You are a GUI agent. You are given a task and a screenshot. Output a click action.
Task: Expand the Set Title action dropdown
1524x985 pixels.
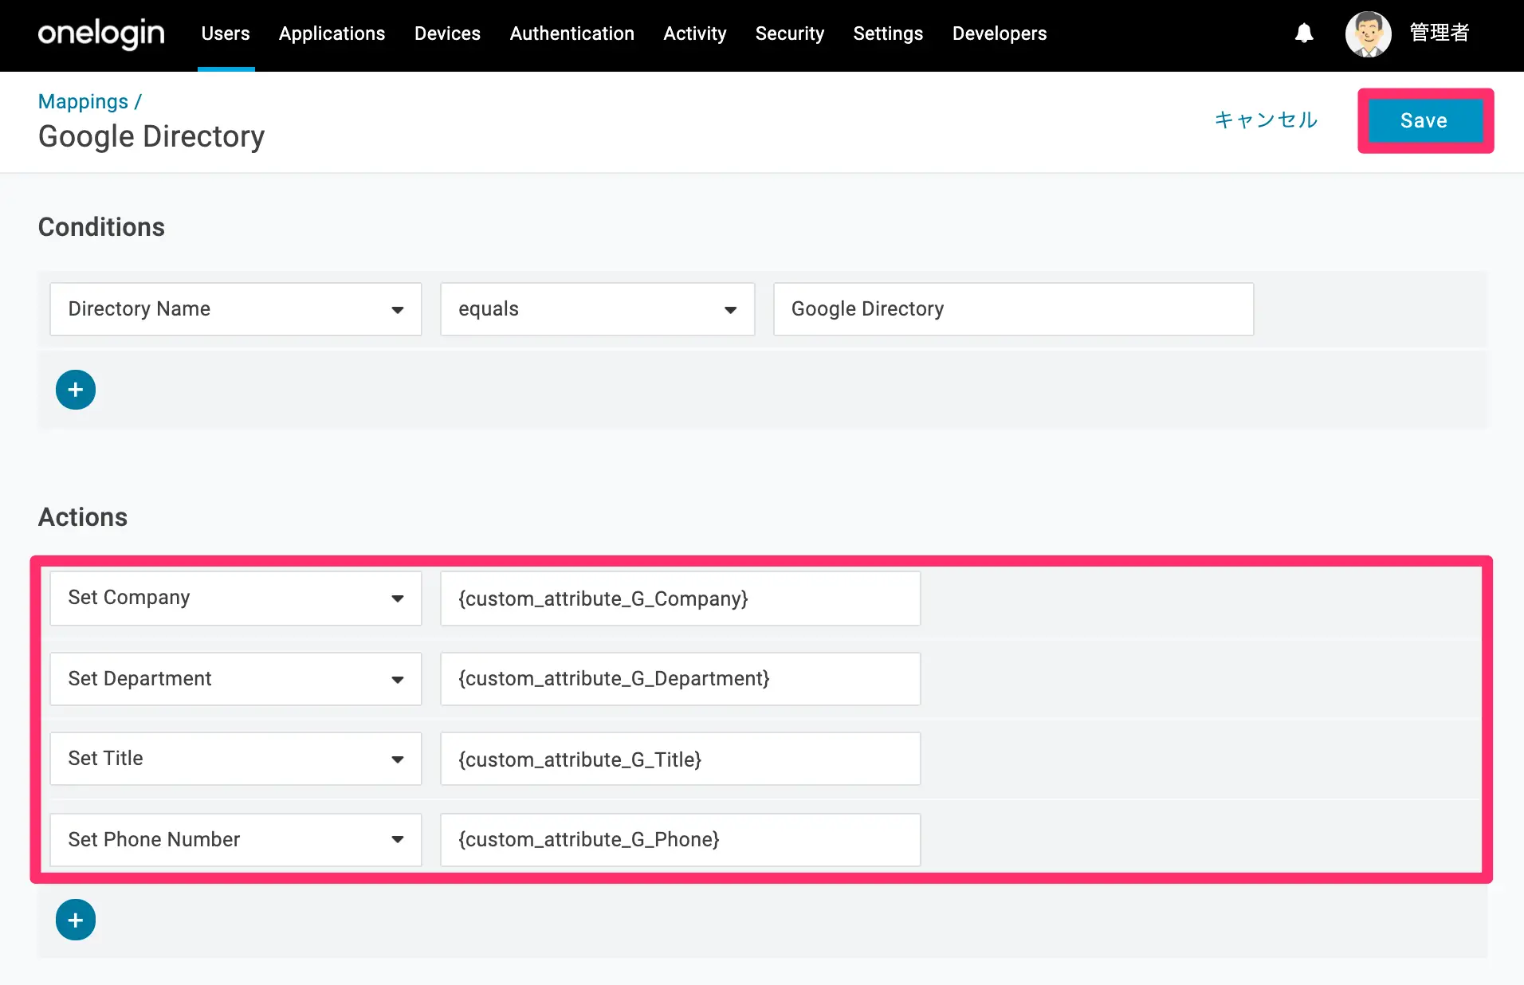236,759
